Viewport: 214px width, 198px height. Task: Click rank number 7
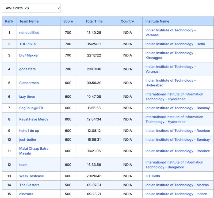9,108
